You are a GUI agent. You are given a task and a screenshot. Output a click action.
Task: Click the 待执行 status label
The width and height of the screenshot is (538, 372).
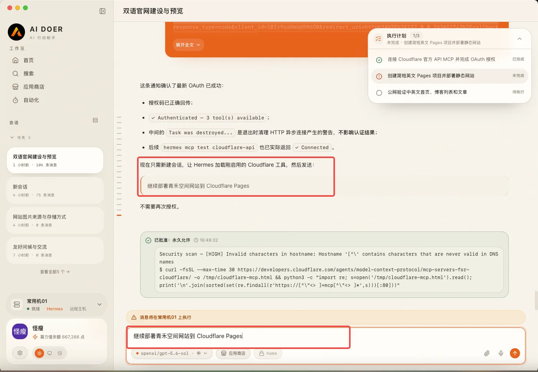518,92
